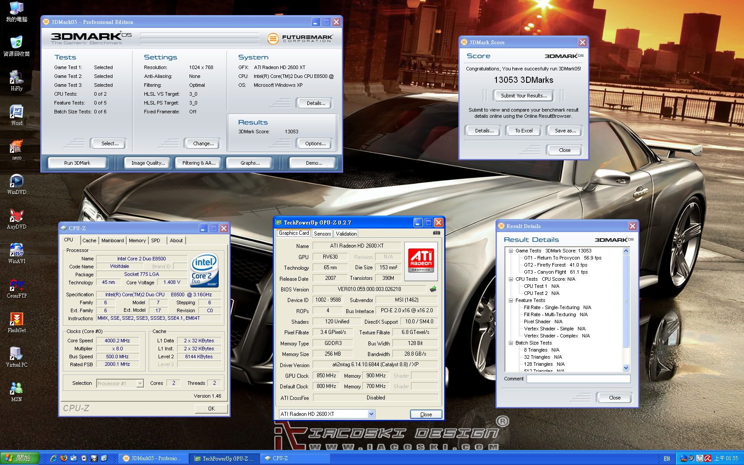Collapse the Batch Size Tests tree node

click(x=511, y=343)
